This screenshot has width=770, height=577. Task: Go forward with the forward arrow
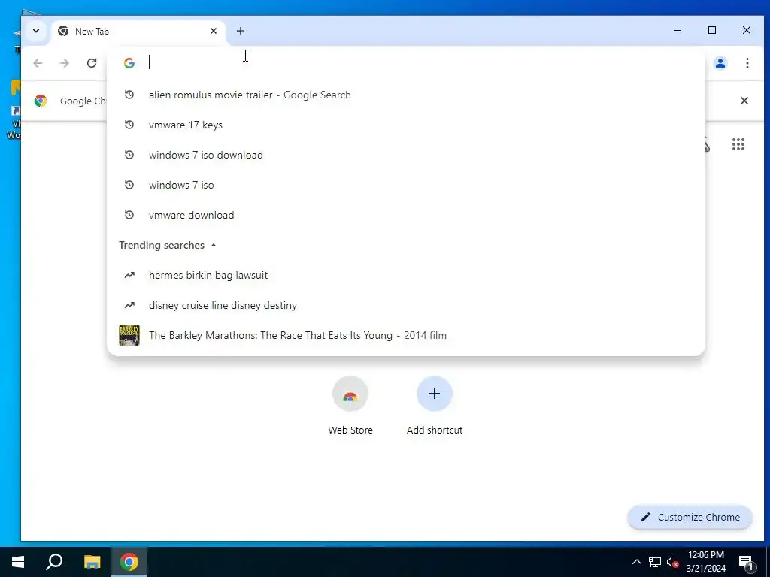tap(65, 63)
